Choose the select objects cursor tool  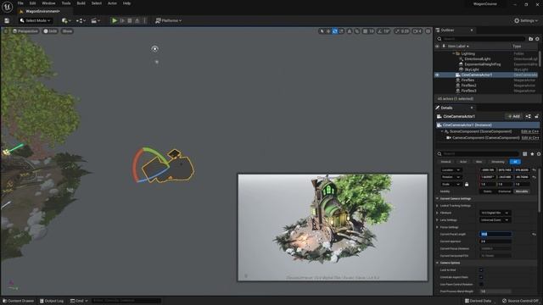click(322, 31)
